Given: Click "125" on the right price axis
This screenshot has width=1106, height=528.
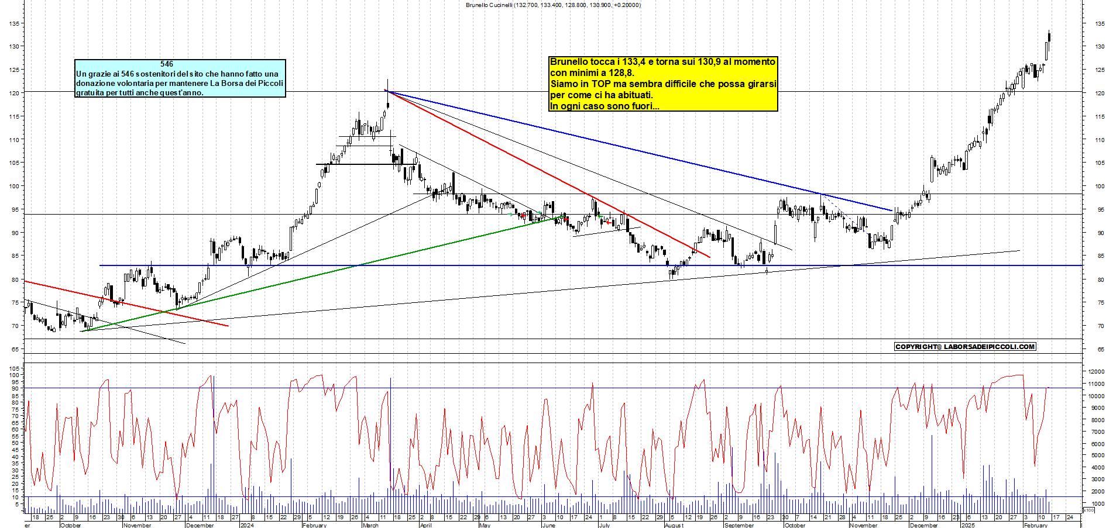Looking at the screenshot, I should click(x=1100, y=70).
